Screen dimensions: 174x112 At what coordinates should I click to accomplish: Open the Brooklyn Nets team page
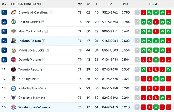coord(29,79)
